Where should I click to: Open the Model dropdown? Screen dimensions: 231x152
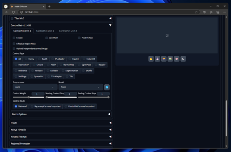click(81, 87)
